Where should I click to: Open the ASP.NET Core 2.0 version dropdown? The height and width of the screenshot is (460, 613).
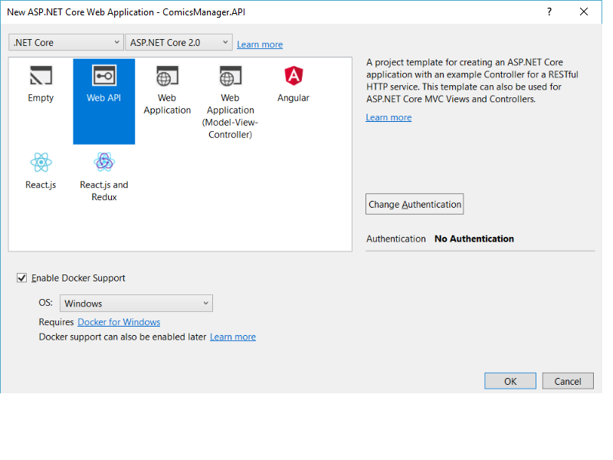179,42
